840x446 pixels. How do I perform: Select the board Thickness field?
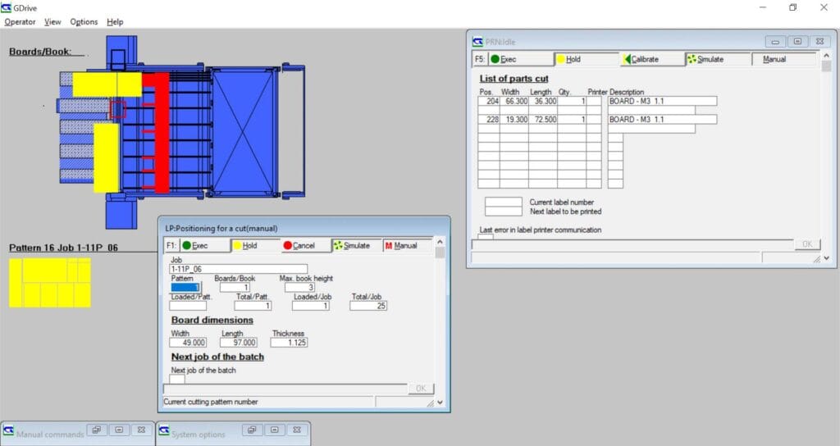[288, 343]
